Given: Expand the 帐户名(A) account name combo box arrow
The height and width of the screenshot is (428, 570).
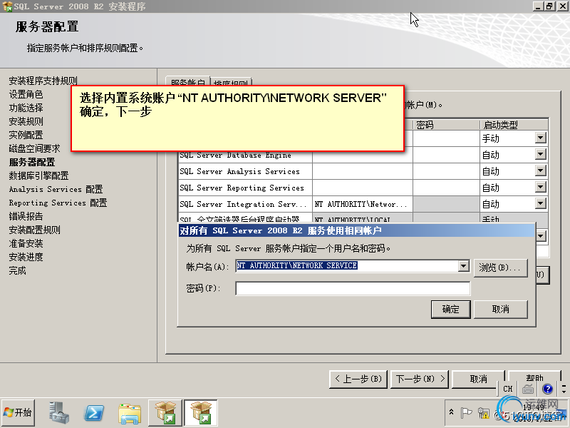Looking at the screenshot, I should (463, 266).
